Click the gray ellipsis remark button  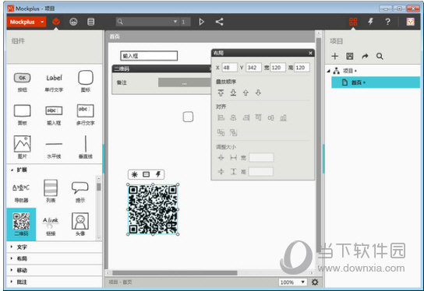point(184,82)
